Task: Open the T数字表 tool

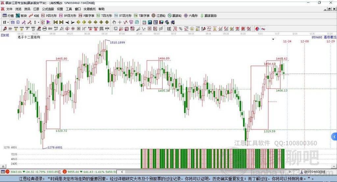Action: pyautogui.click(x=142, y=16)
